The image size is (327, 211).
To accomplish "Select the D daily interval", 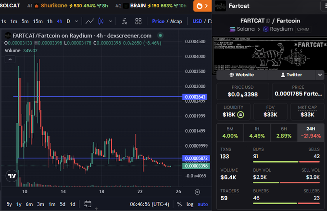I will [68, 21].
